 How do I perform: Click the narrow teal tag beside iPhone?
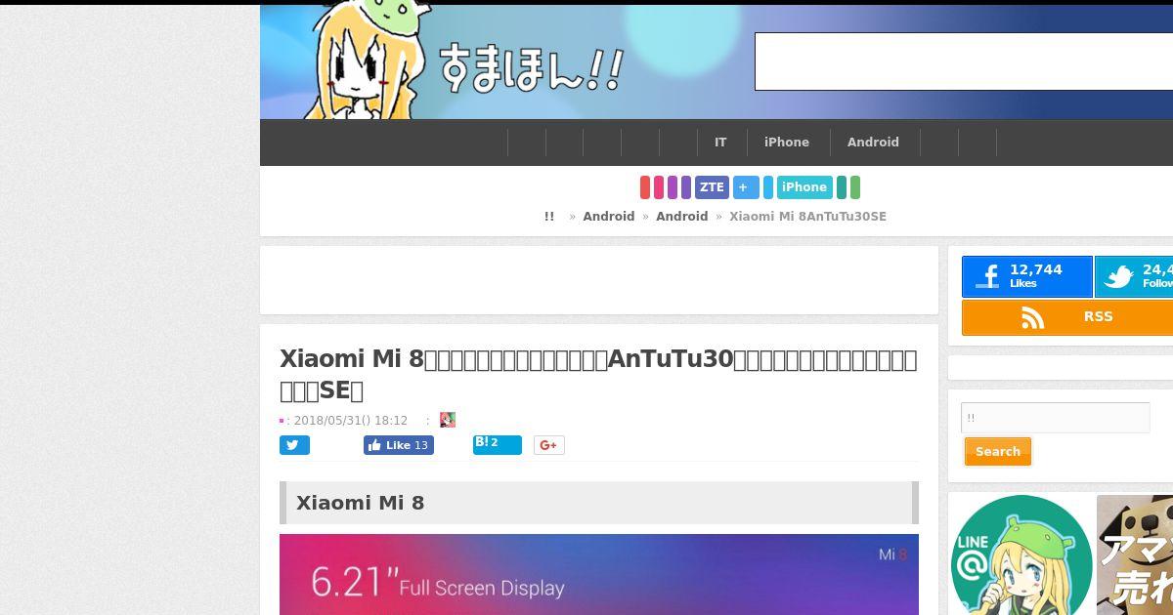tap(842, 187)
